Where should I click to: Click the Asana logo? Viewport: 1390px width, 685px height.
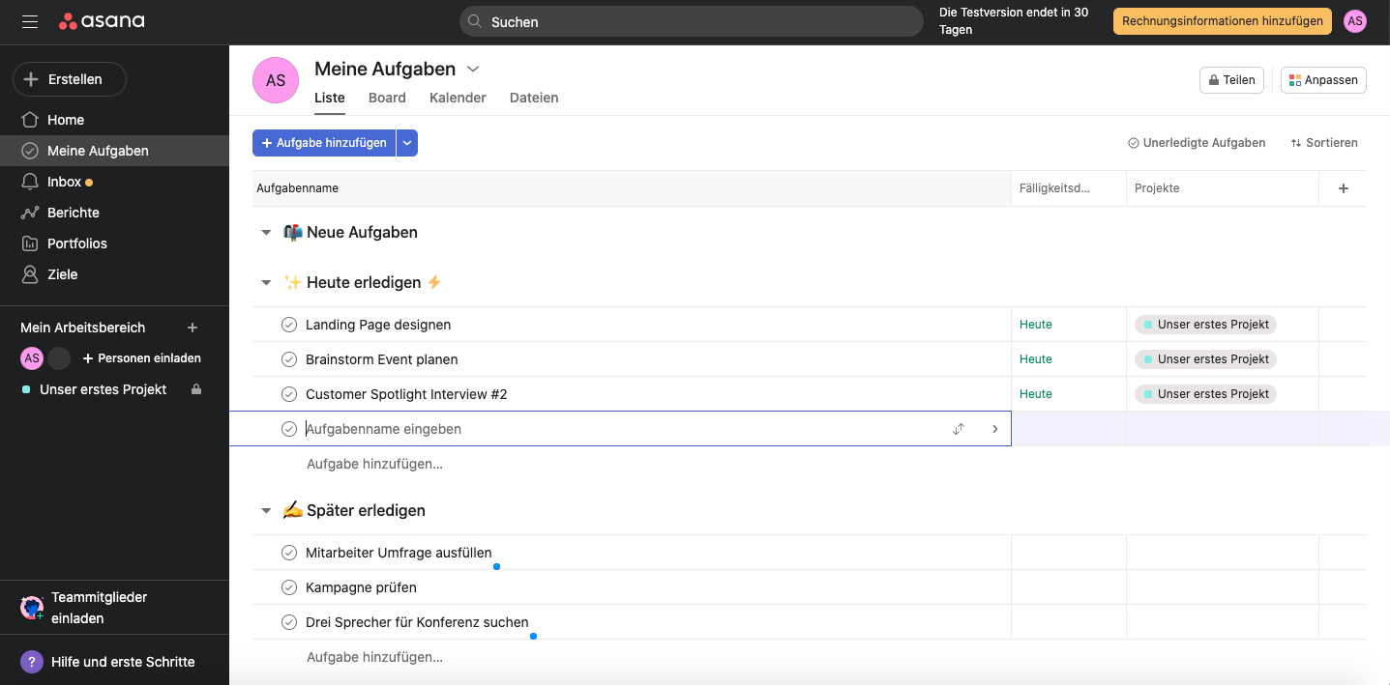click(x=102, y=21)
